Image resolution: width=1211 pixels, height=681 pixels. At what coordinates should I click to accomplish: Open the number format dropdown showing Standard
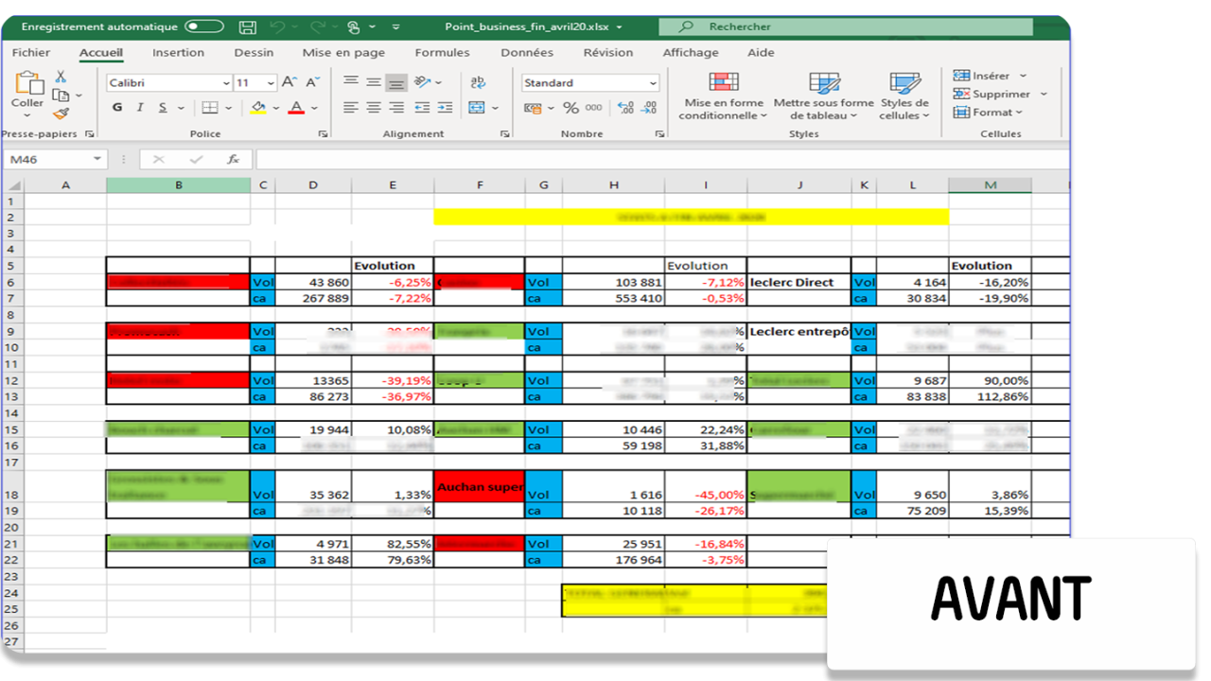coord(589,83)
